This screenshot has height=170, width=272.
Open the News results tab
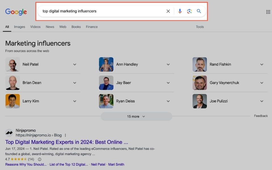tap(50, 27)
